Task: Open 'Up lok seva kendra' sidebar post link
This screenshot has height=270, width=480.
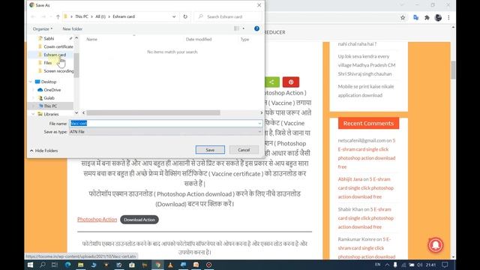Action: tap(367, 65)
